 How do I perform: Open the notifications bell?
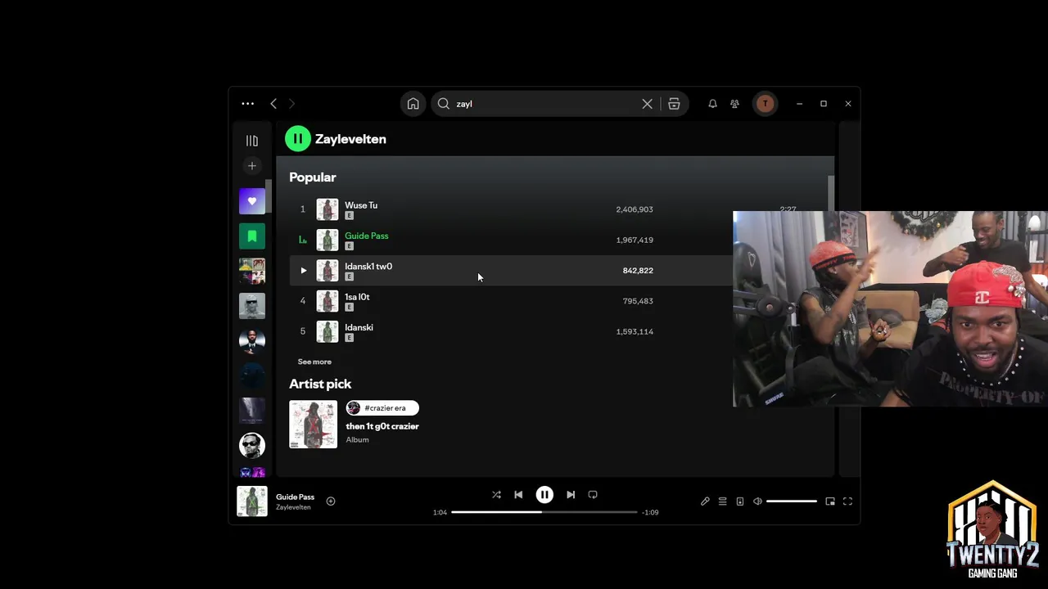tap(712, 104)
